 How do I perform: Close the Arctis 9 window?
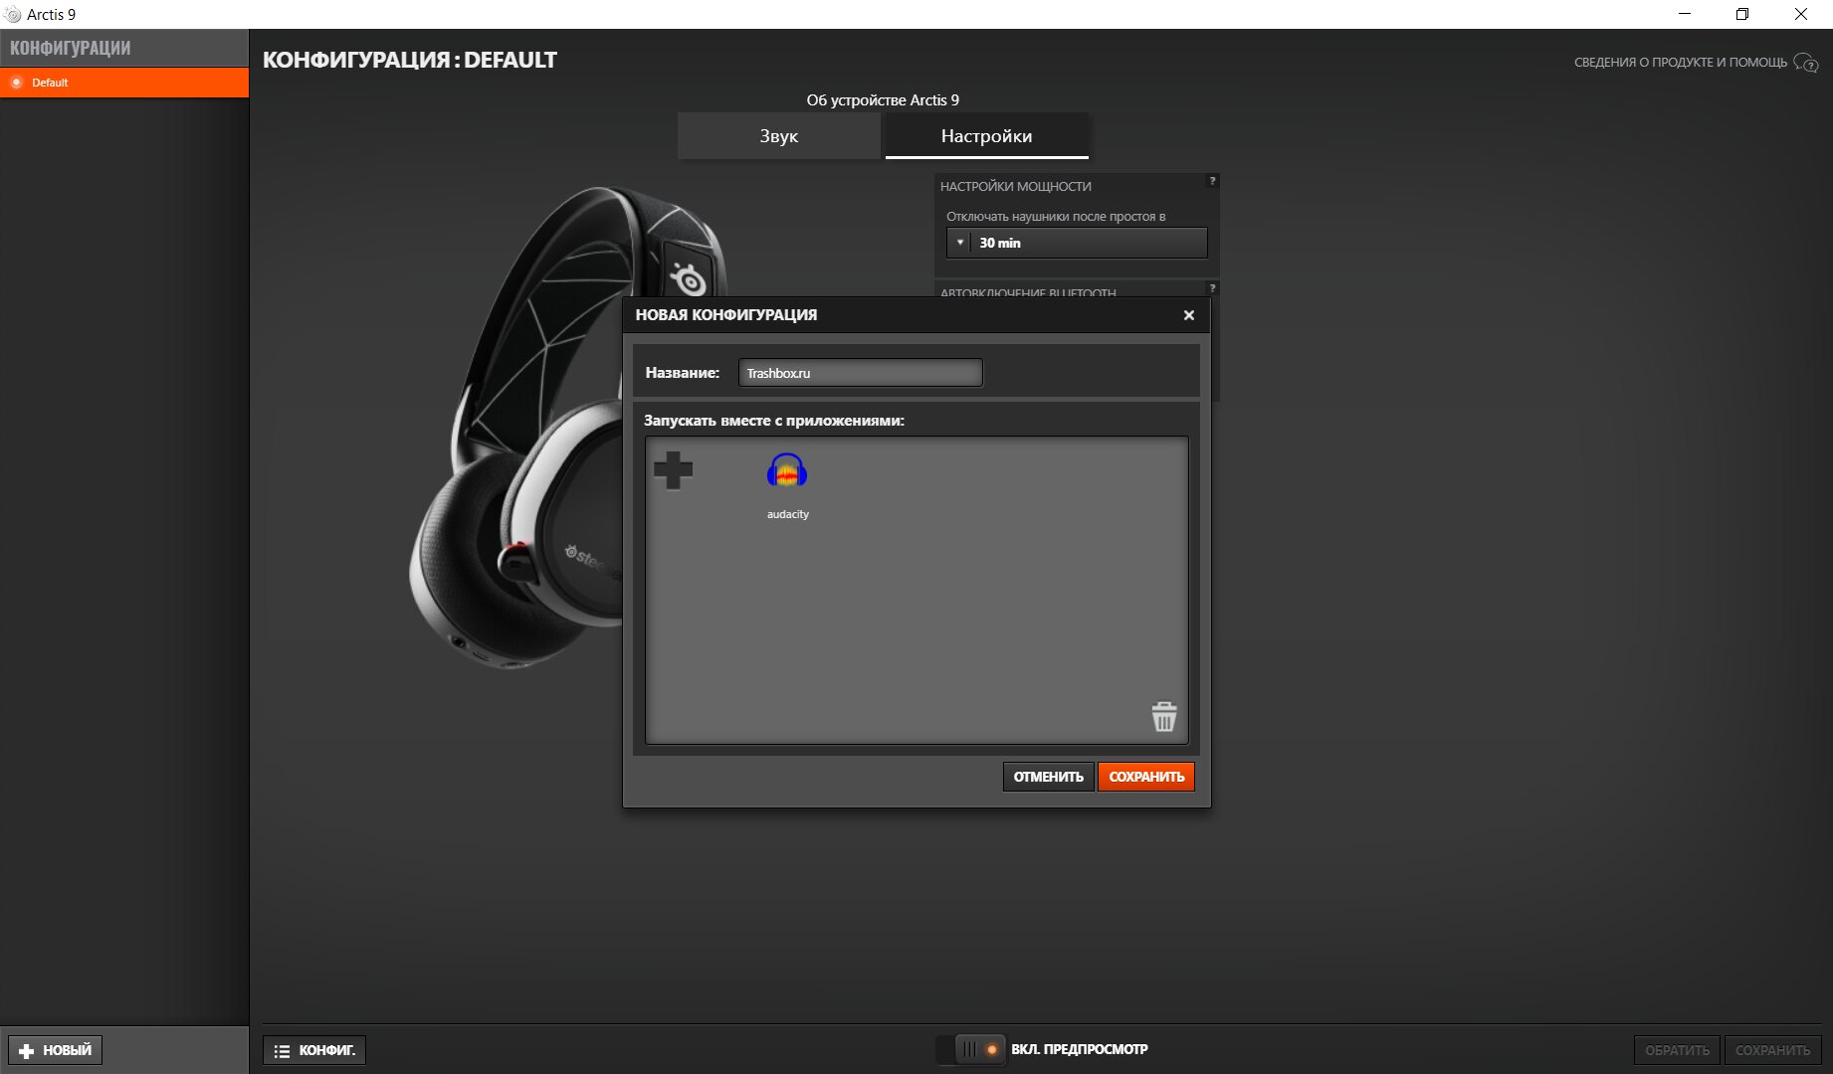(1801, 14)
